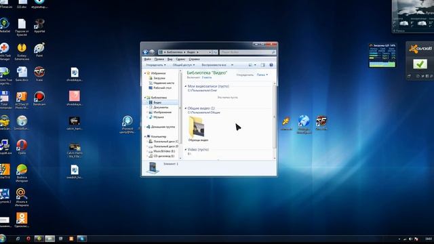Open Explorer help with question-mark icon
434x244 pixels.
click(271, 65)
